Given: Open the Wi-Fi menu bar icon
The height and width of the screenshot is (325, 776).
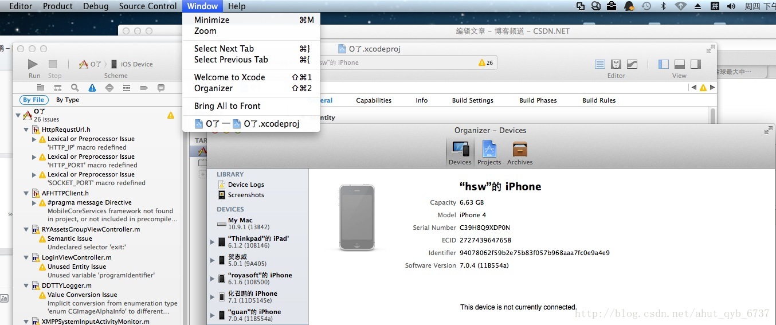Looking at the screenshot, I should point(681,6).
